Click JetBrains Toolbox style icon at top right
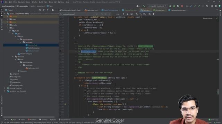222x124 pixels. pos(220,6)
